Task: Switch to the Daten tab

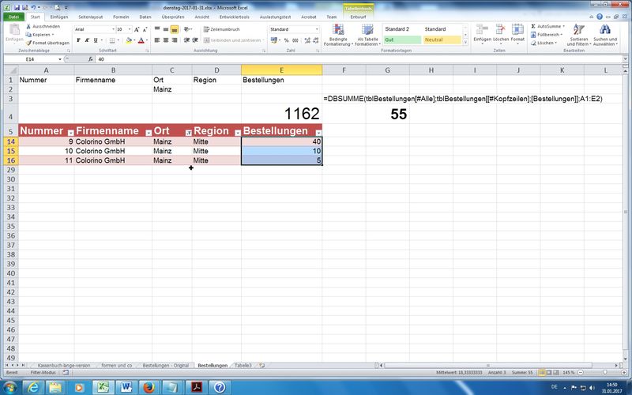Action: [145, 17]
